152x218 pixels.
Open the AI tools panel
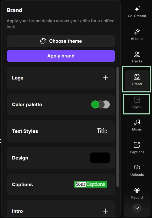[137, 34]
